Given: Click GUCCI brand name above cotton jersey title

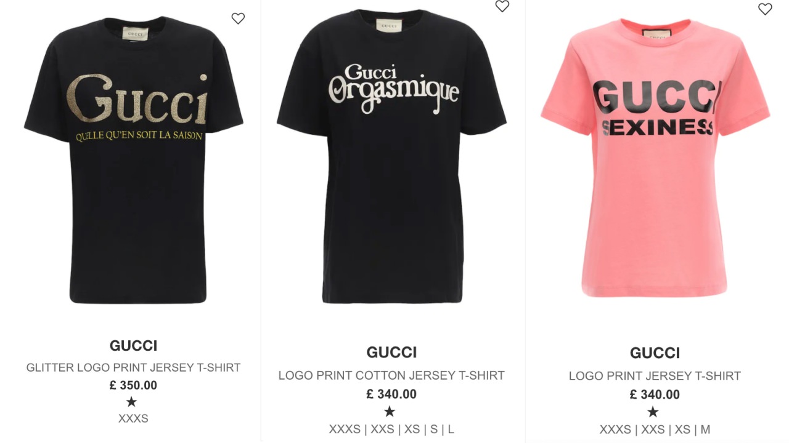Looking at the screenshot, I should click(391, 353).
